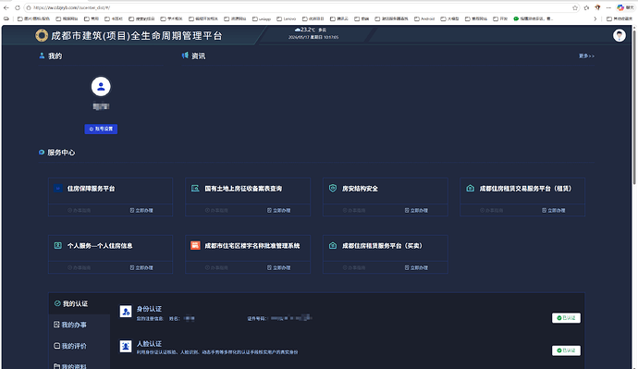638x369 pixels.
Task: Click the user avatar in the top-right header
Action: (x=620, y=35)
